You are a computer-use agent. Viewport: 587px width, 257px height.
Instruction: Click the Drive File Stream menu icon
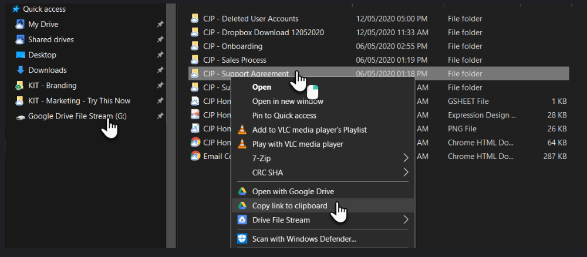[x=242, y=219]
